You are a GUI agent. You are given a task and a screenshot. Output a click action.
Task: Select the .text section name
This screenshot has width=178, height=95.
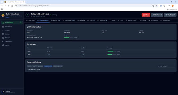pyautogui.click(x=29, y=51)
